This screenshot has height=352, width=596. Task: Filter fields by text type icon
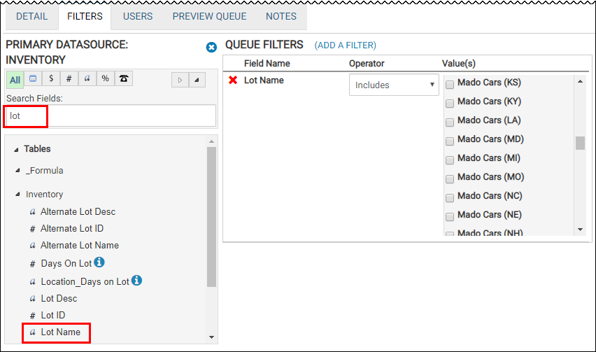pos(87,79)
